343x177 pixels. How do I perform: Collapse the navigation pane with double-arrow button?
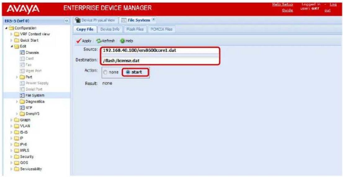67,21
